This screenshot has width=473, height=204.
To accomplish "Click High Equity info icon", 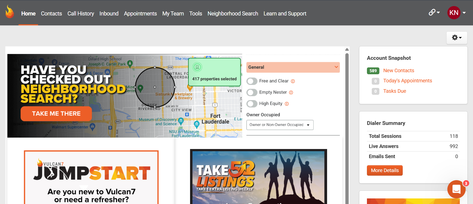I will (287, 104).
